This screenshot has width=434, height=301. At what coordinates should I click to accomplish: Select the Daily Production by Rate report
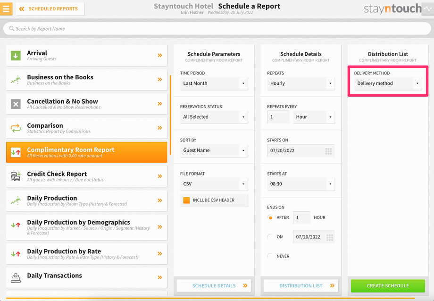(87, 254)
